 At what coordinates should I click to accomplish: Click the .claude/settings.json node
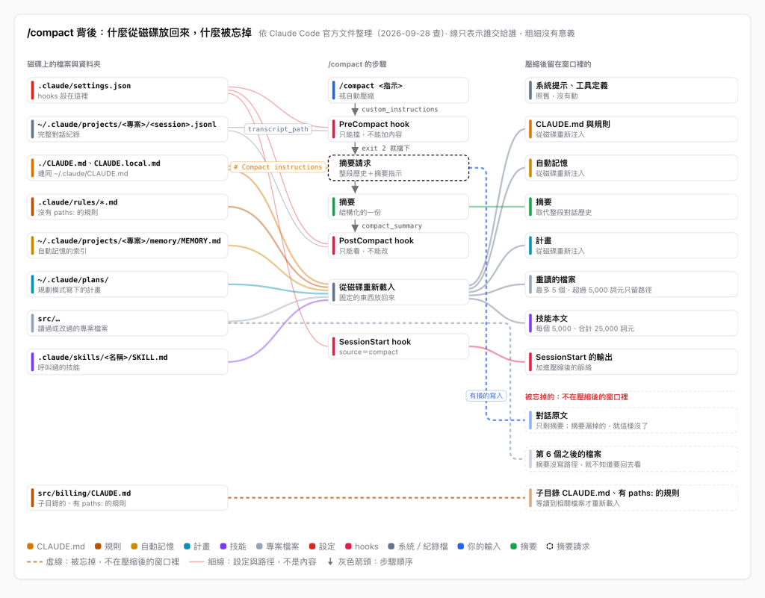[x=127, y=90]
